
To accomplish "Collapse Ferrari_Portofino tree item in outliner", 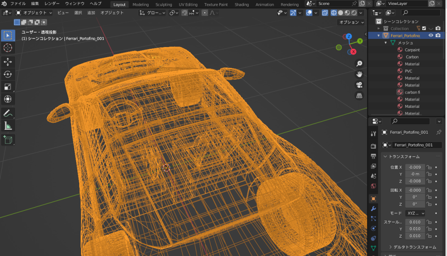I will tap(379, 36).
